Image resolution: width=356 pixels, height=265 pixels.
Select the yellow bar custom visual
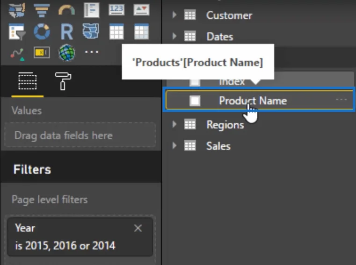coord(42,52)
